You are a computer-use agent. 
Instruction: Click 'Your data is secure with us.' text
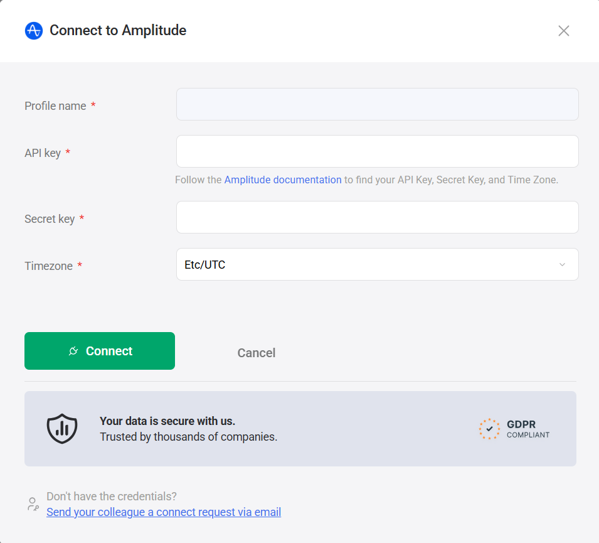167,421
